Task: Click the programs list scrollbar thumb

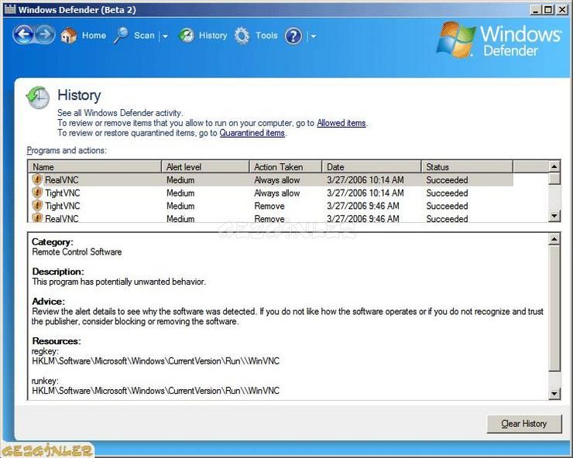Action: coord(554,179)
